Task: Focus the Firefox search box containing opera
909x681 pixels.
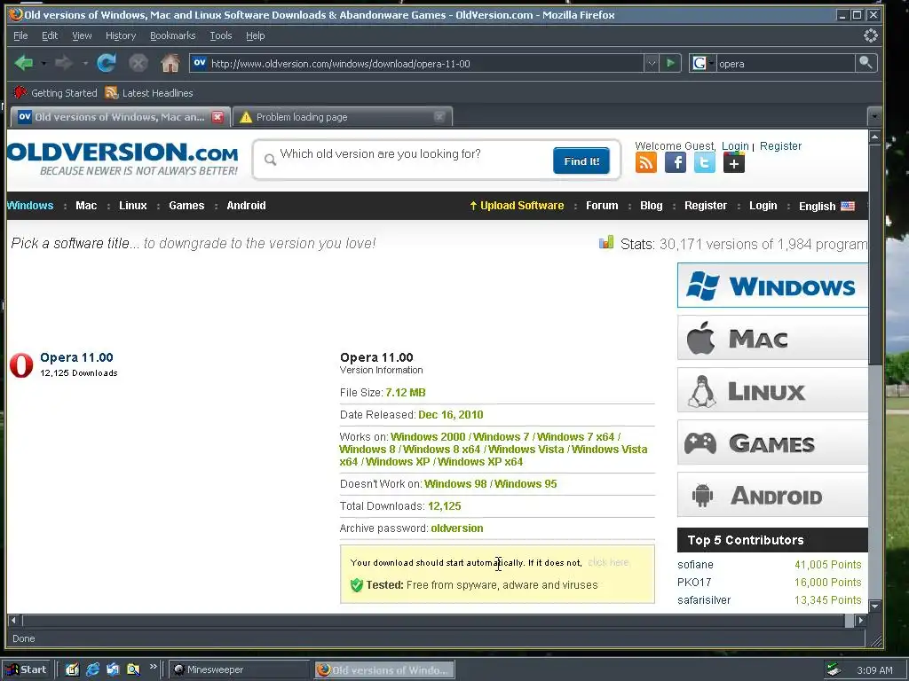Action: coord(785,63)
